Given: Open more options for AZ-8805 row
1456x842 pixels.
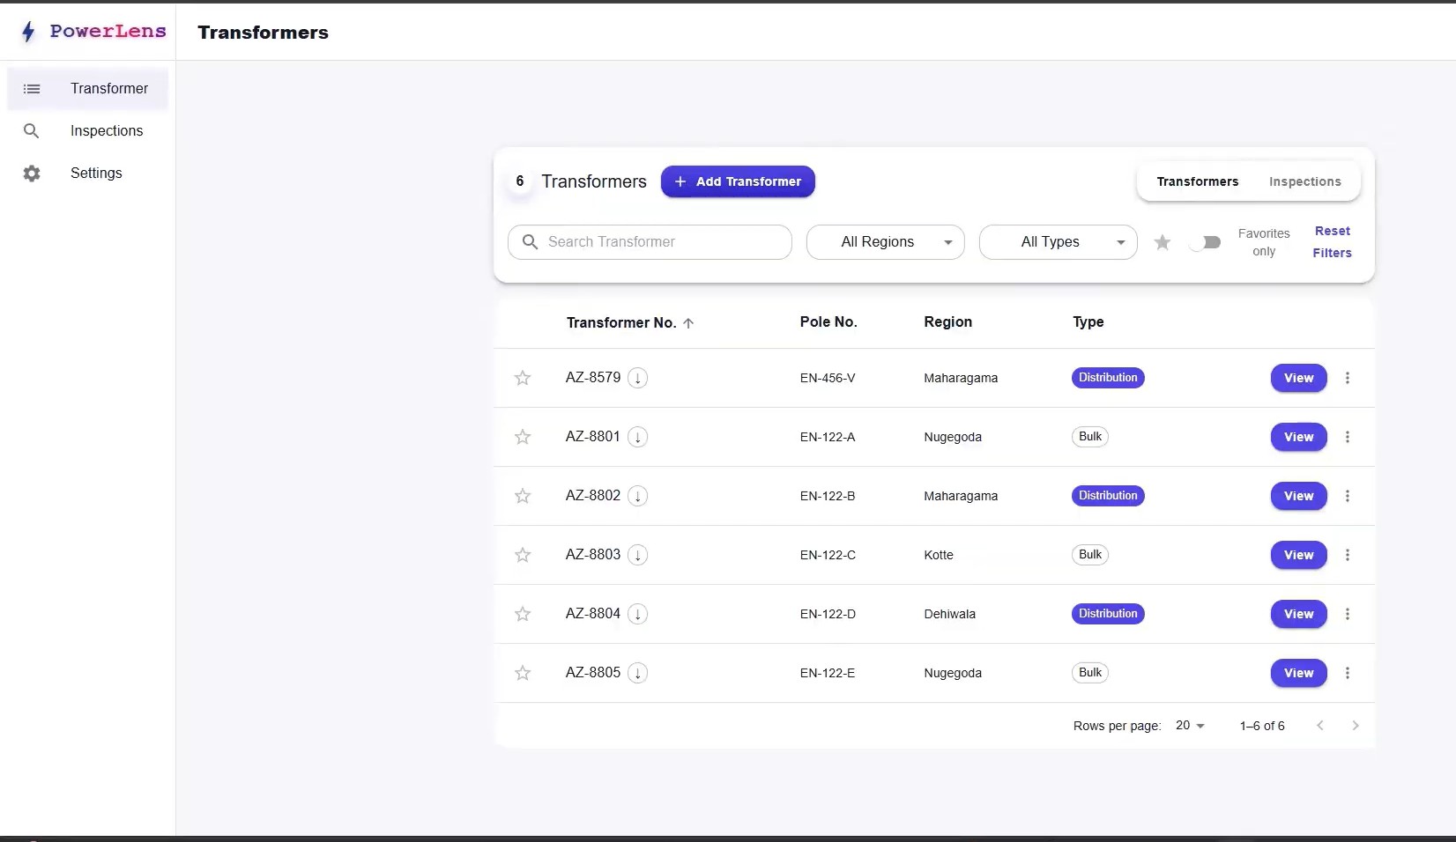Looking at the screenshot, I should pyautogui.click(x=1347, y=673).
